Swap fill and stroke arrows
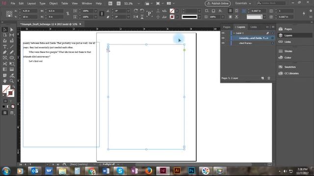Image resolution: width=314 pixels, height=176 pixels. 13,87
